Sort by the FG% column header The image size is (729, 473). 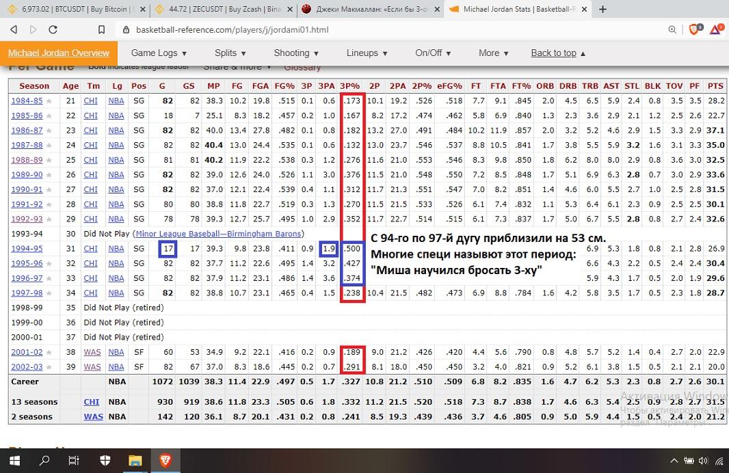point(284,86)
